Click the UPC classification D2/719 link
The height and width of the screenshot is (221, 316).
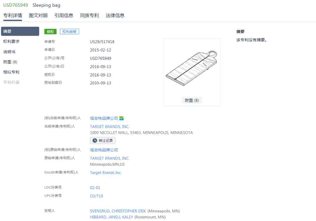click(96, 196)
